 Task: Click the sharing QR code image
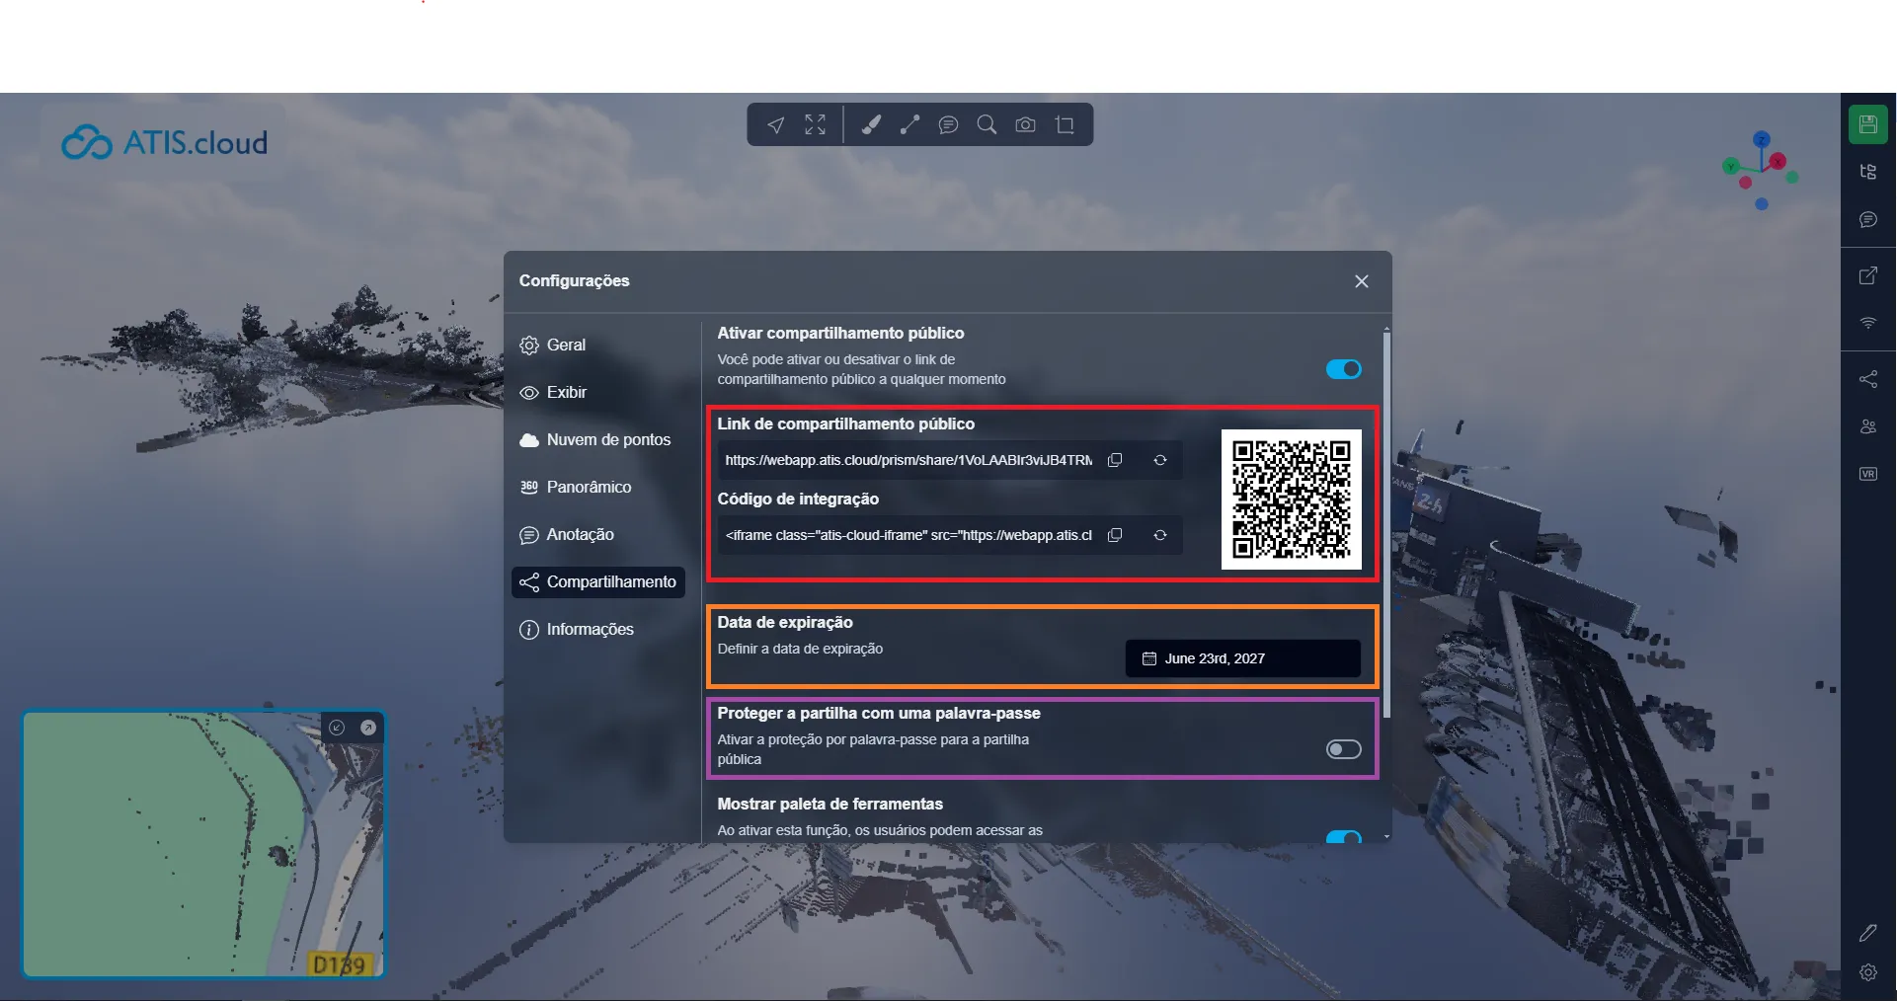(x=1291, y=500)
